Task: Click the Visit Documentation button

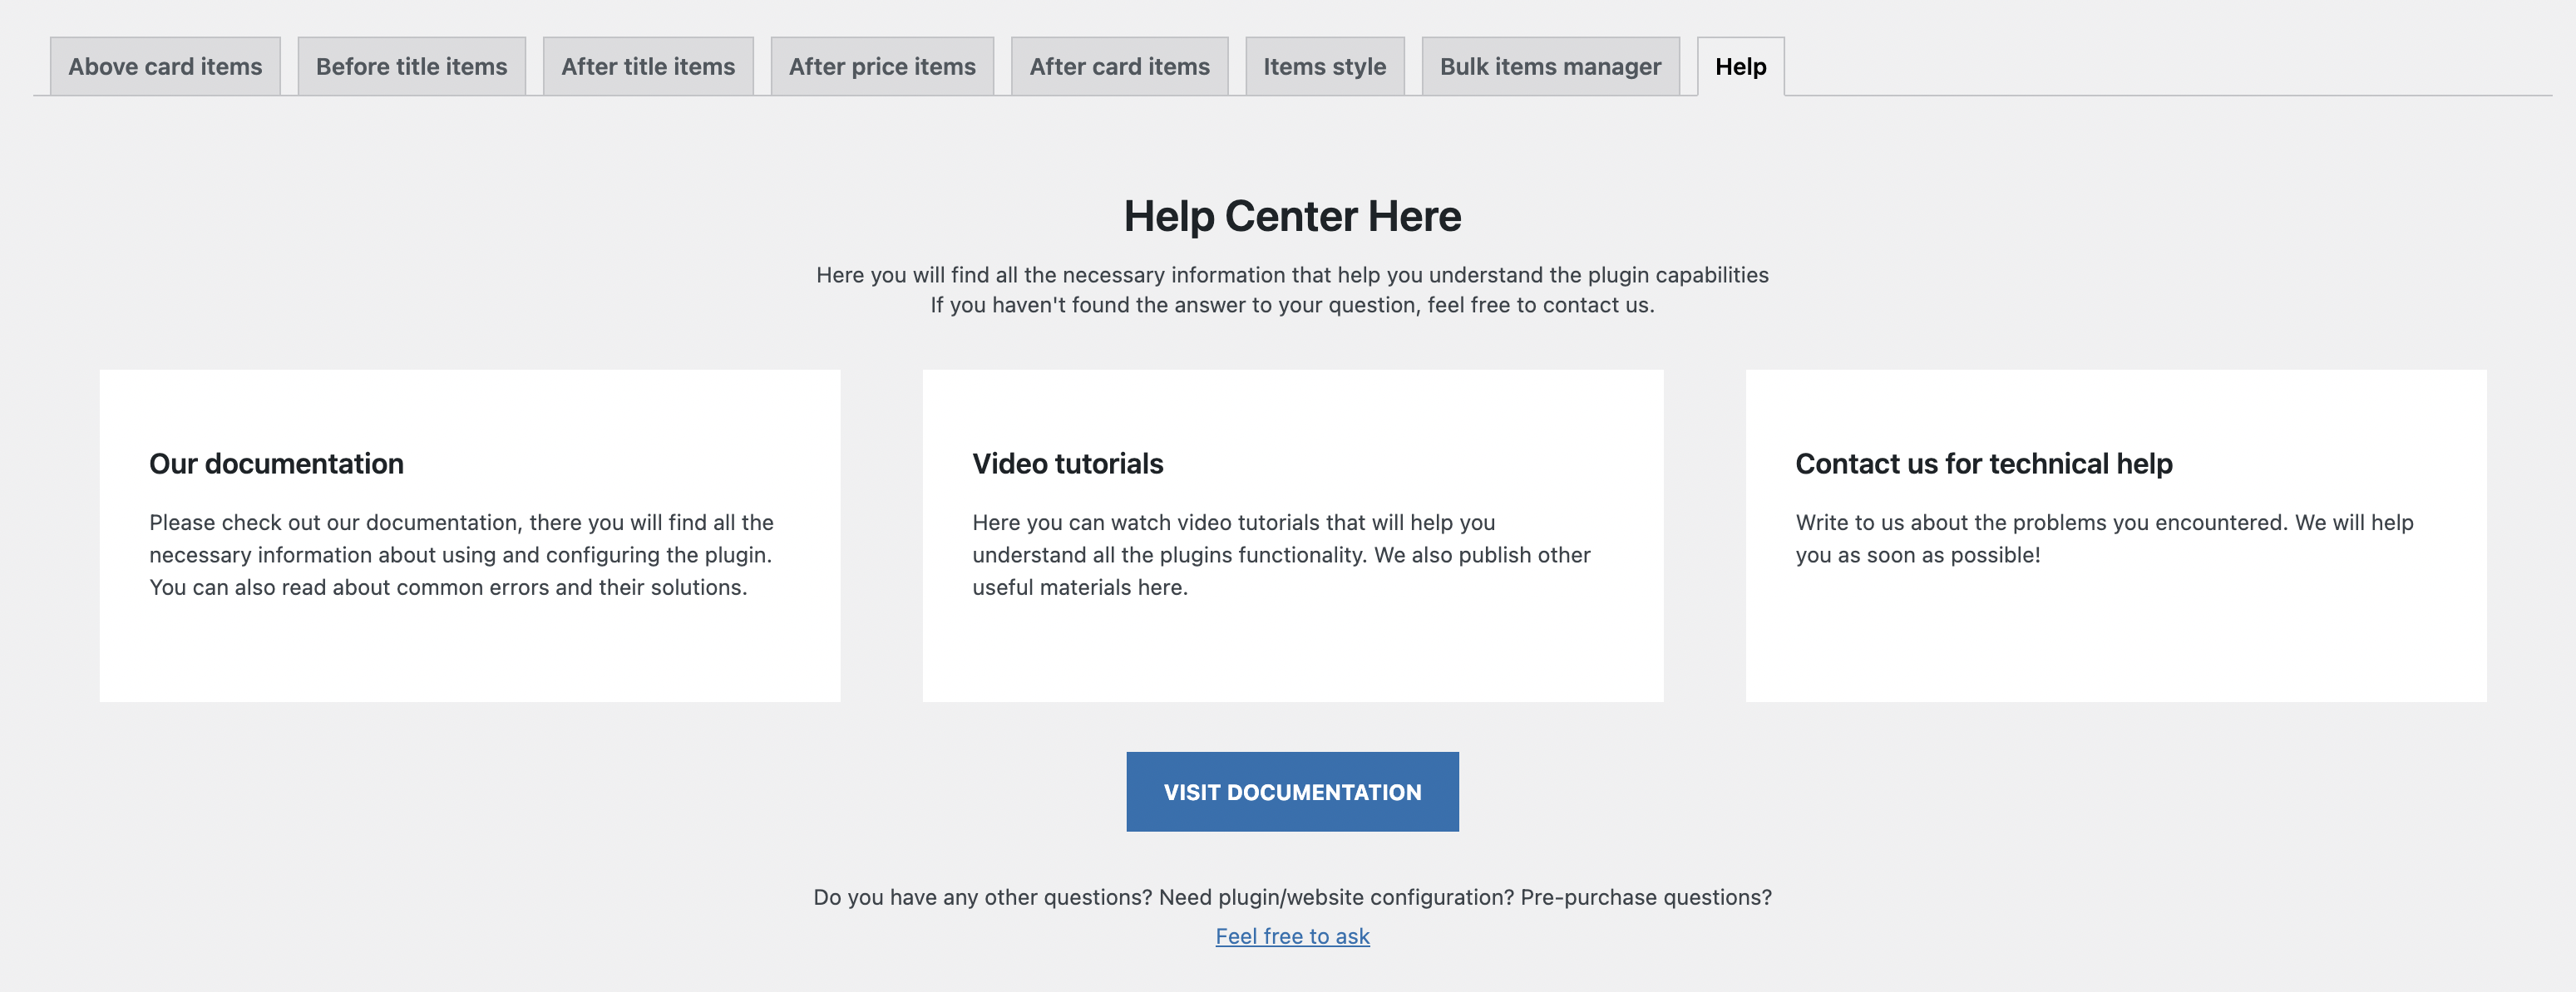Action: tap(1292, 791)
